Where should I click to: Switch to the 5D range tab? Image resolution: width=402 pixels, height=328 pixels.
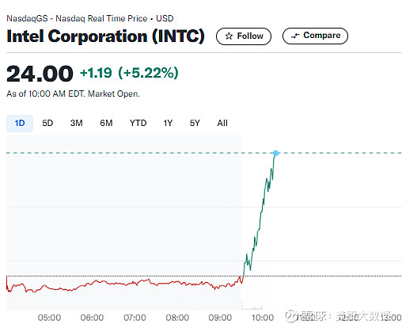[x=47, y=123]
